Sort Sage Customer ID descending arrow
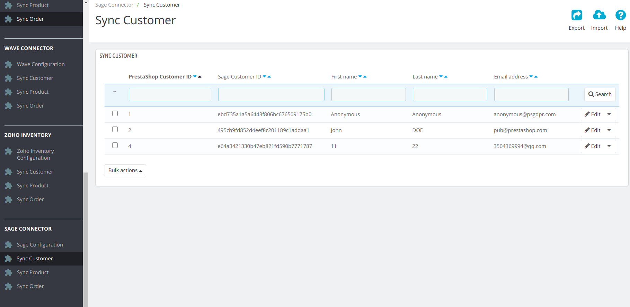Image resolution: width=630 pixels, height=307 pixels. 265,76
